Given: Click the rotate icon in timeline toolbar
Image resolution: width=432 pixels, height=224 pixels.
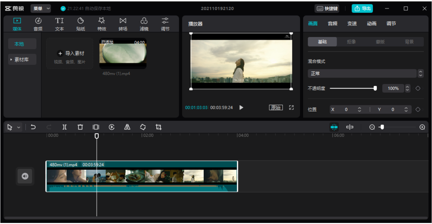Looking at the screenshot, I should click(143, 127).
